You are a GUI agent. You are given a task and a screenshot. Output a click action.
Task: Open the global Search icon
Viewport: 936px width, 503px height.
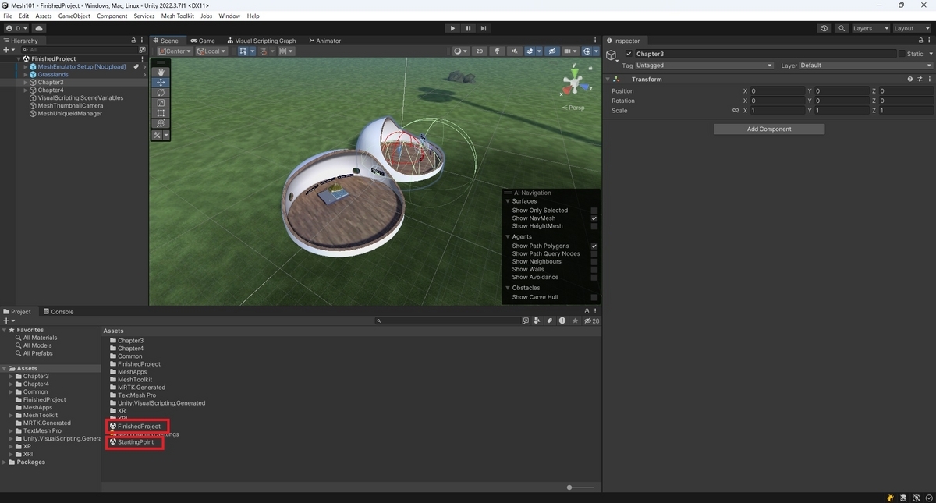(842, 28)
